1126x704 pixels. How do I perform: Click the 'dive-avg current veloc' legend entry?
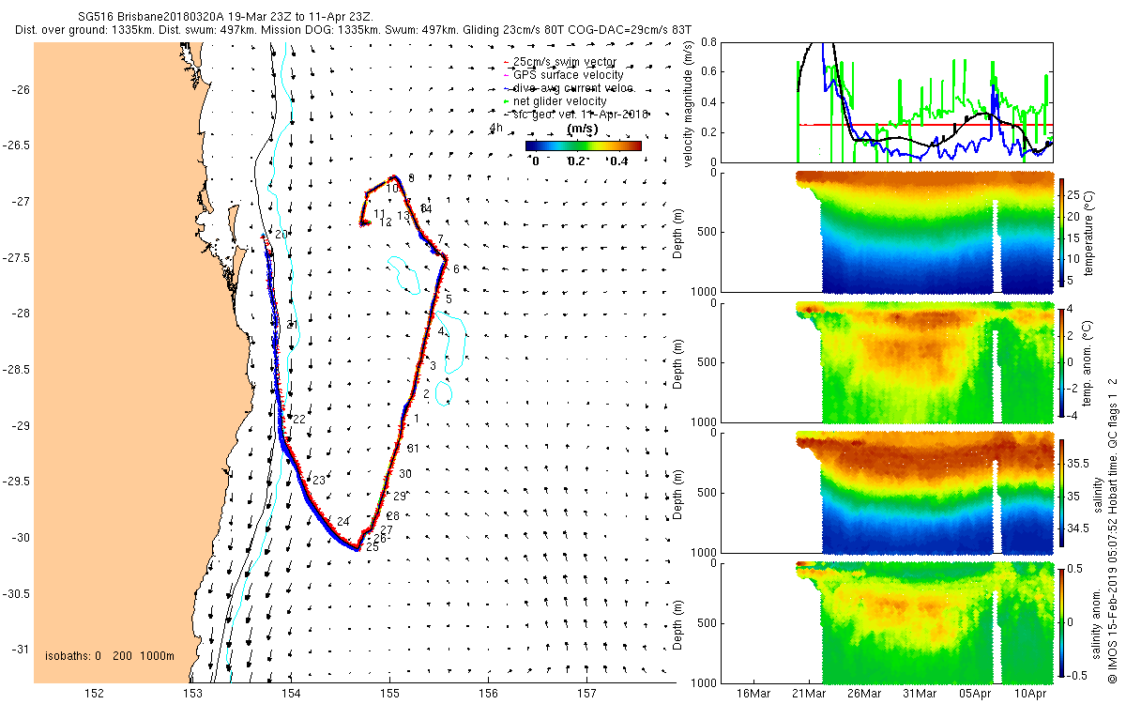click(x=573, y=87)
